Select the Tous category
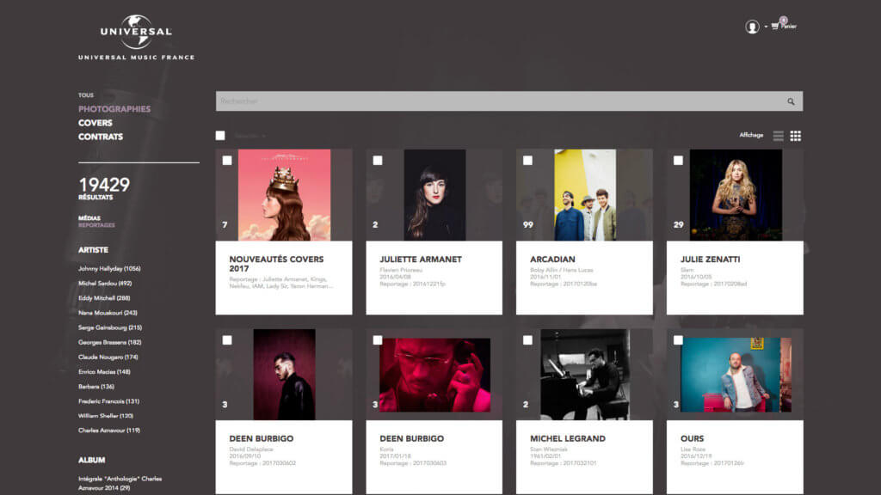Image resolution: width=881 pixels, height=495 pixels. (86, 95)
